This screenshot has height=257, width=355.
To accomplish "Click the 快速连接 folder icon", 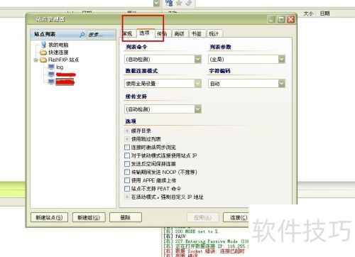I will pyautogui.click(x=43, y=52).
